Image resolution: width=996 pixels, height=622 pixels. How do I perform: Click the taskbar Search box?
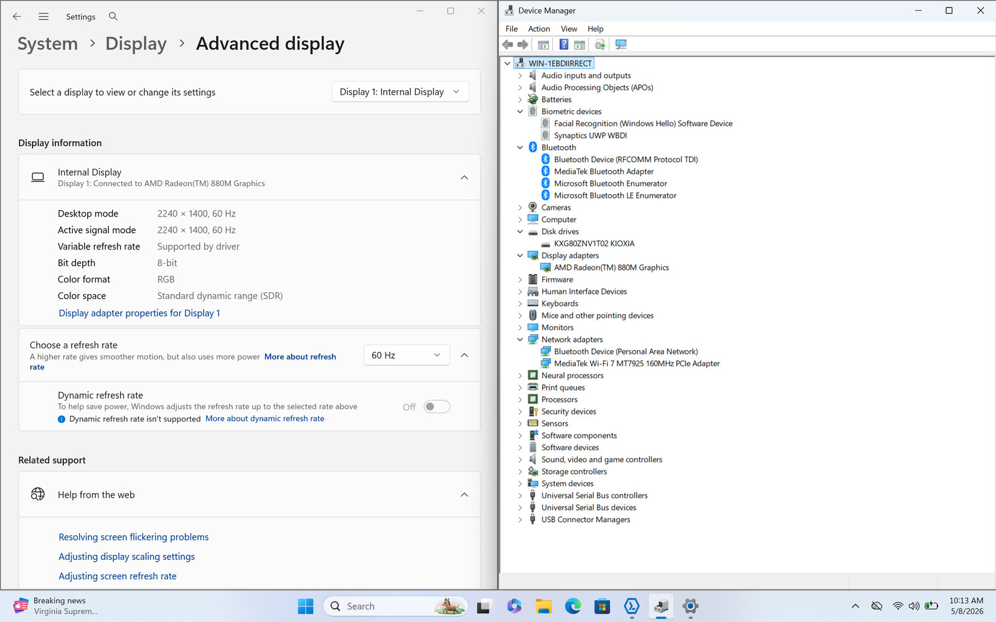pos(395,606)
